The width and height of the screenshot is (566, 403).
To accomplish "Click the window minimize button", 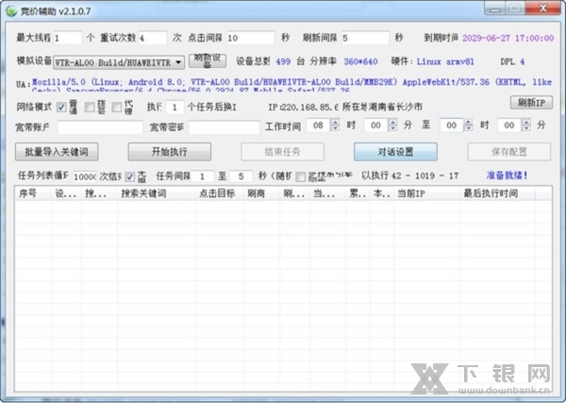I will [x=494, y=8].
